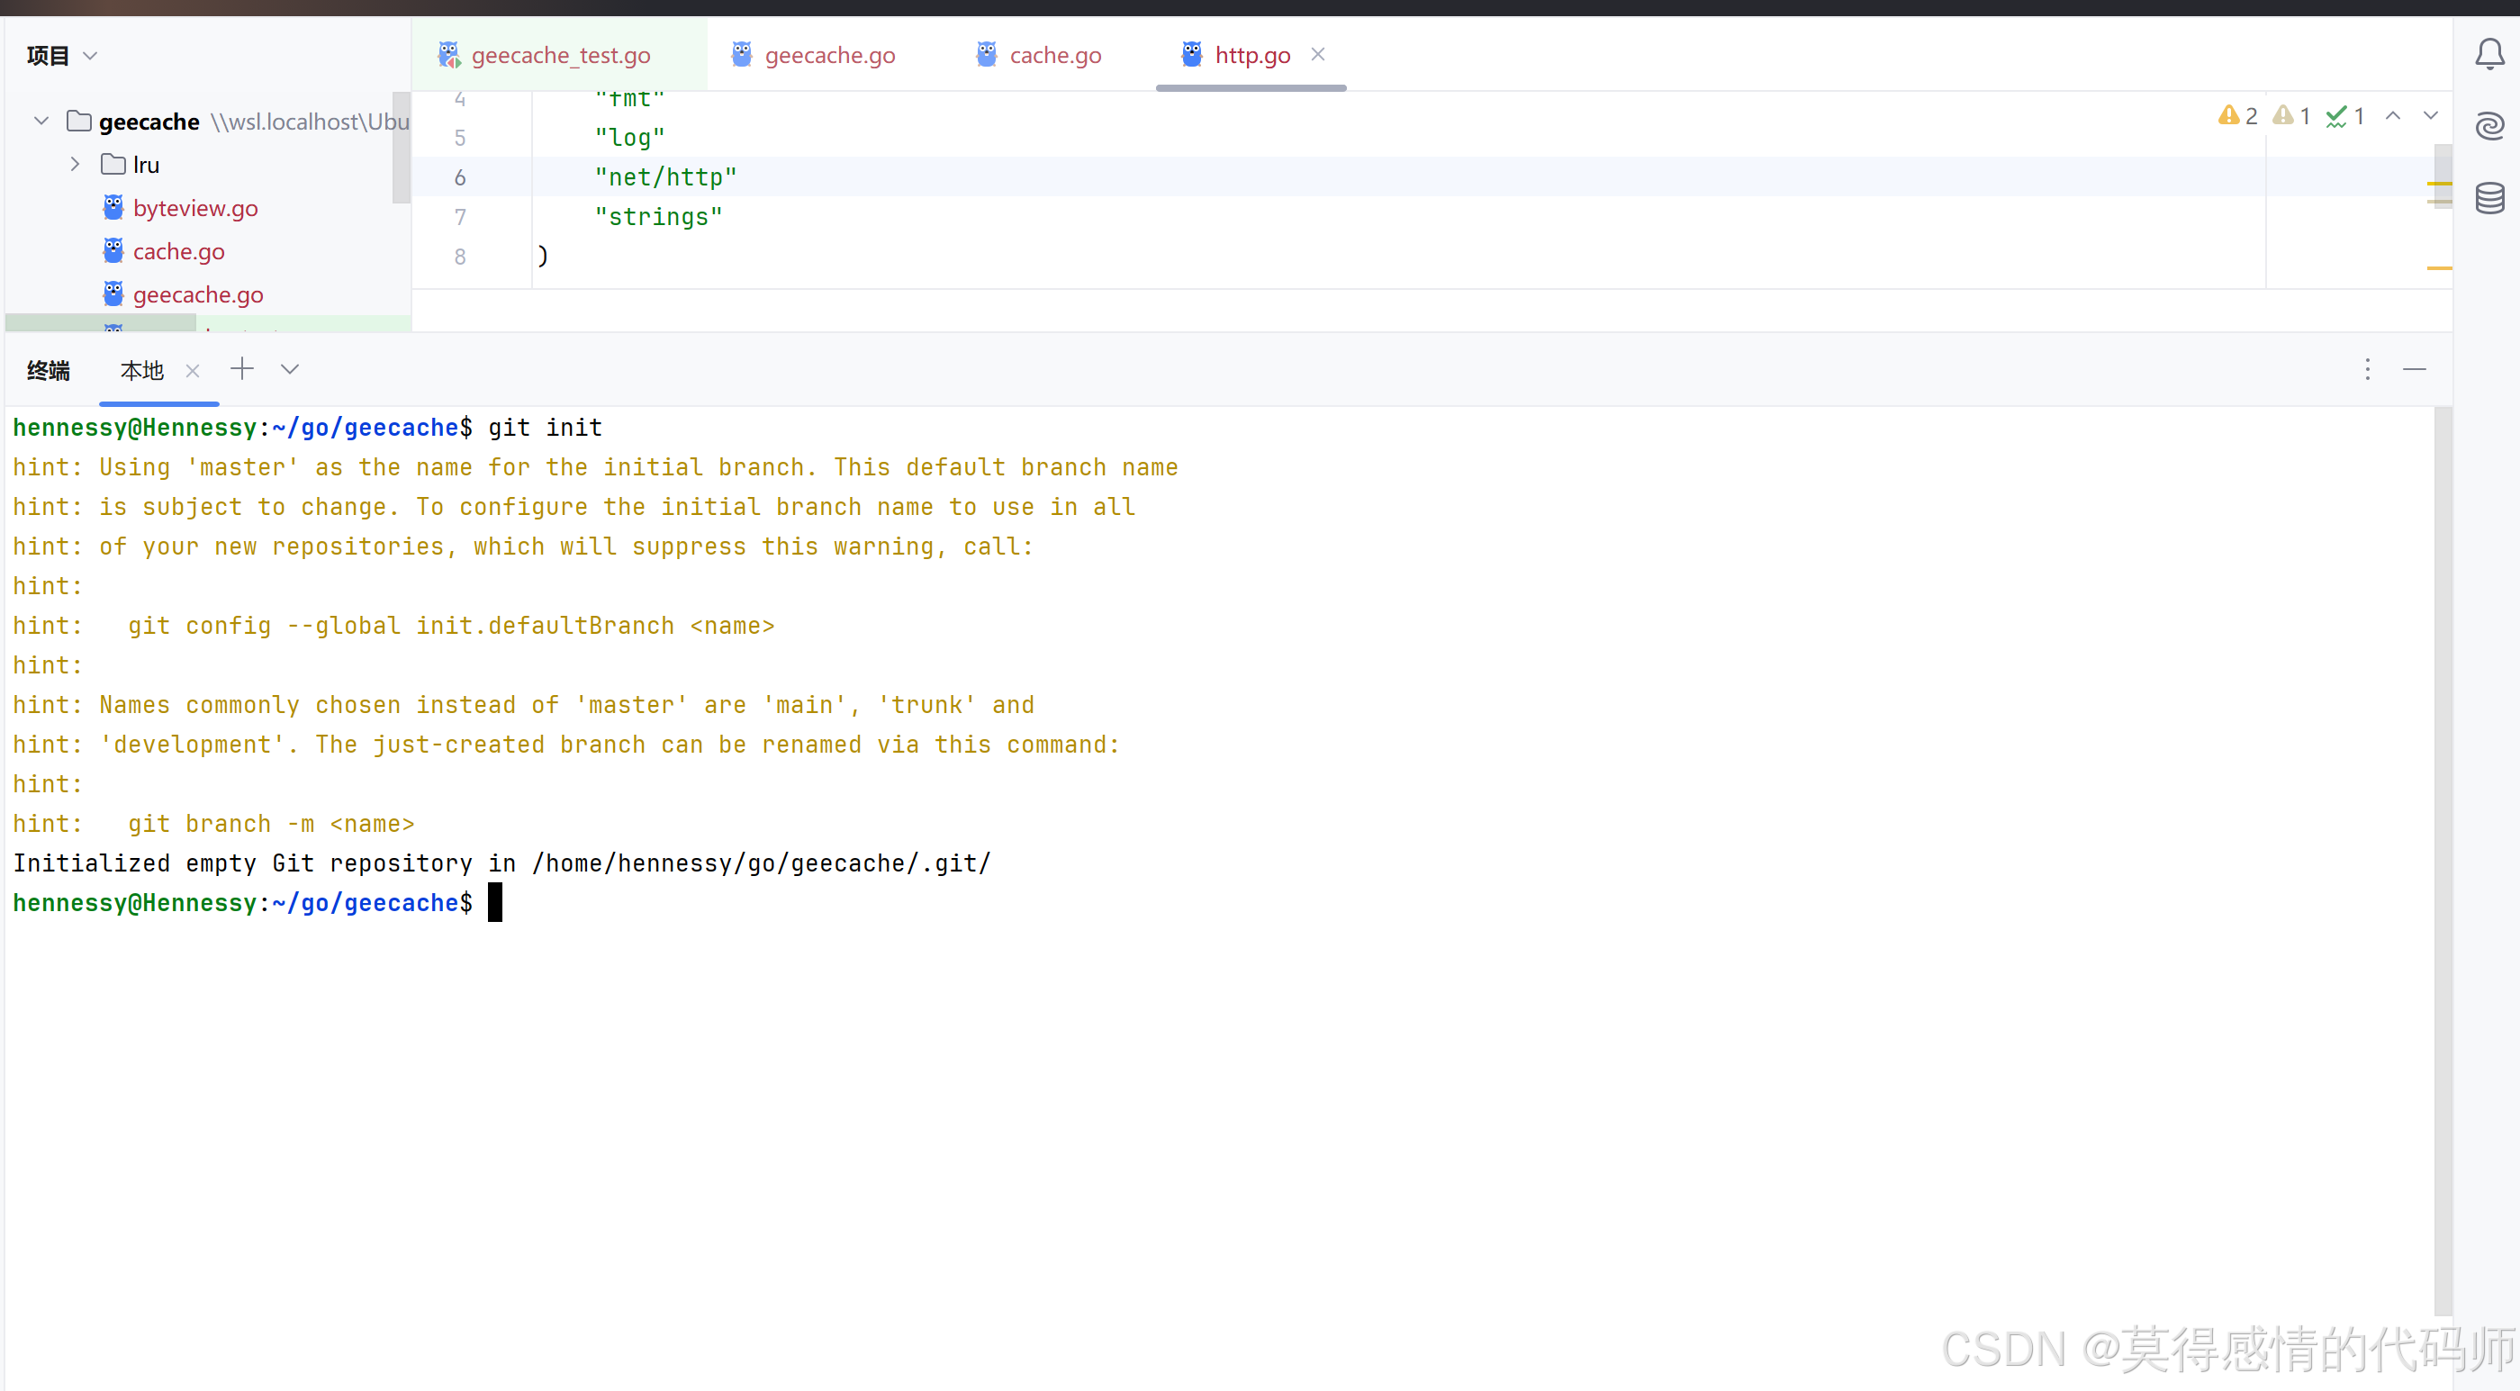Screen dimensions: 2520x1391
Task: Jump to next problem with down arrow
Action: point(2432,115)
